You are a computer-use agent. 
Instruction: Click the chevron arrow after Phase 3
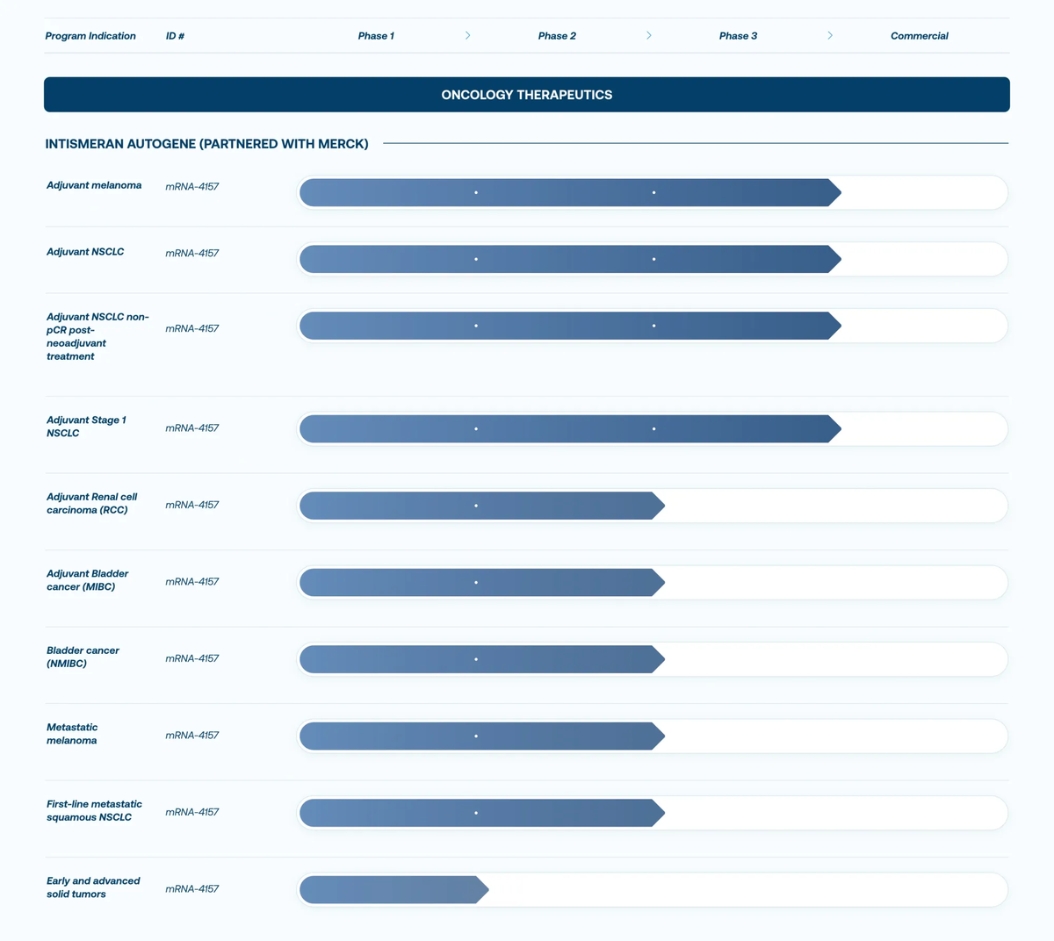coord(830,36)
